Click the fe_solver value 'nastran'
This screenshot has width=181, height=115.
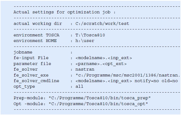click(x=85, y=69)
